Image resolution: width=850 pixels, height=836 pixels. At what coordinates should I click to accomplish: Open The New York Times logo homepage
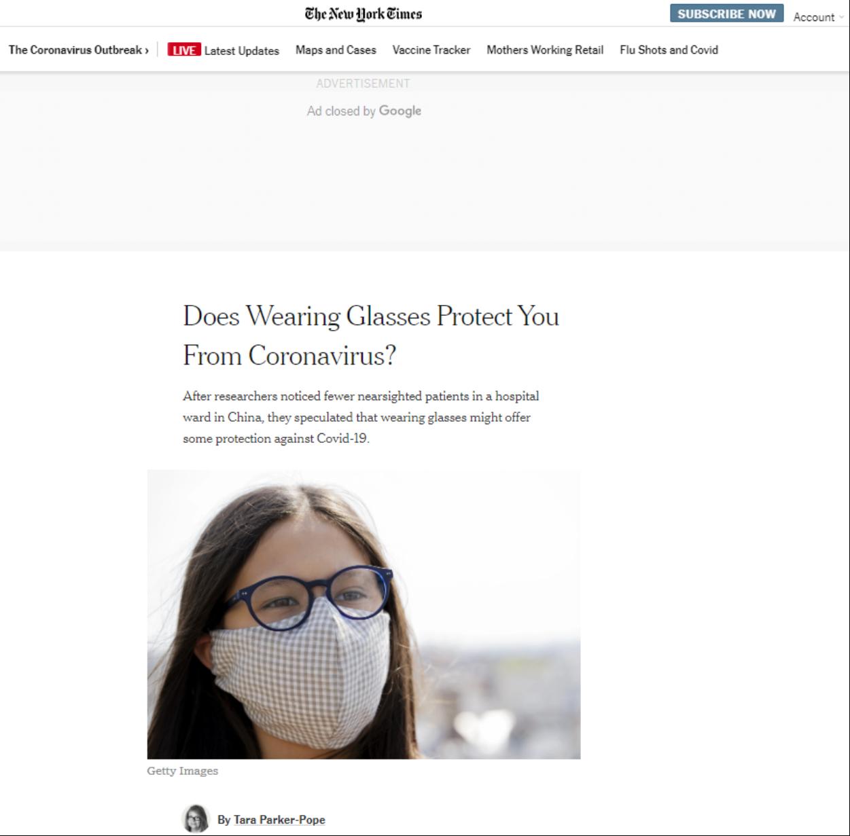click(x=364, y=14)
